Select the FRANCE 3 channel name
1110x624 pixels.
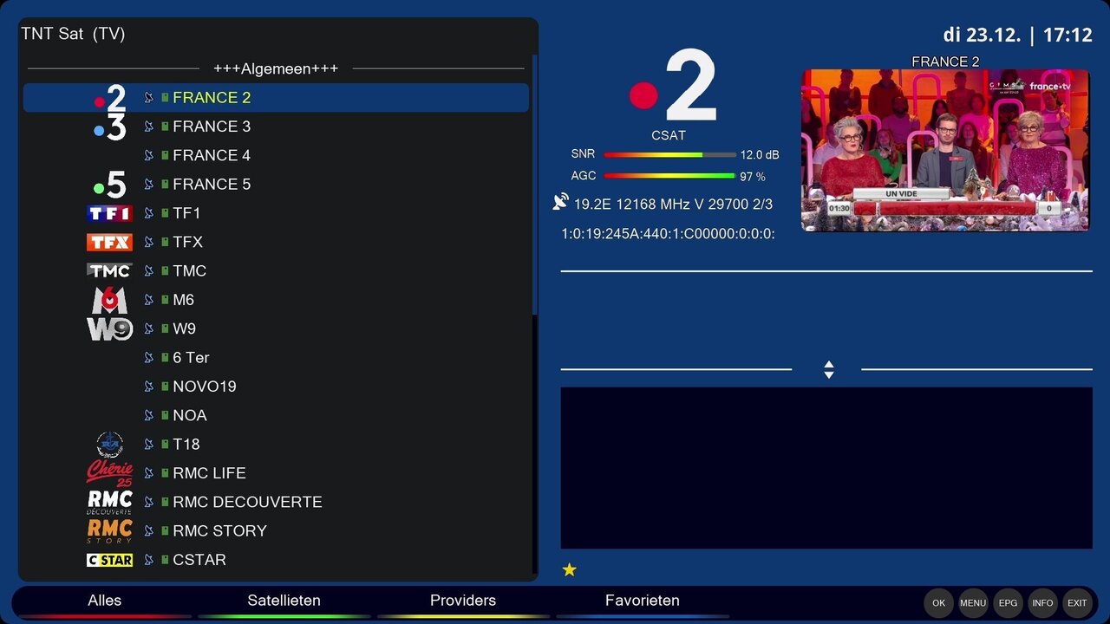[212, 127]
